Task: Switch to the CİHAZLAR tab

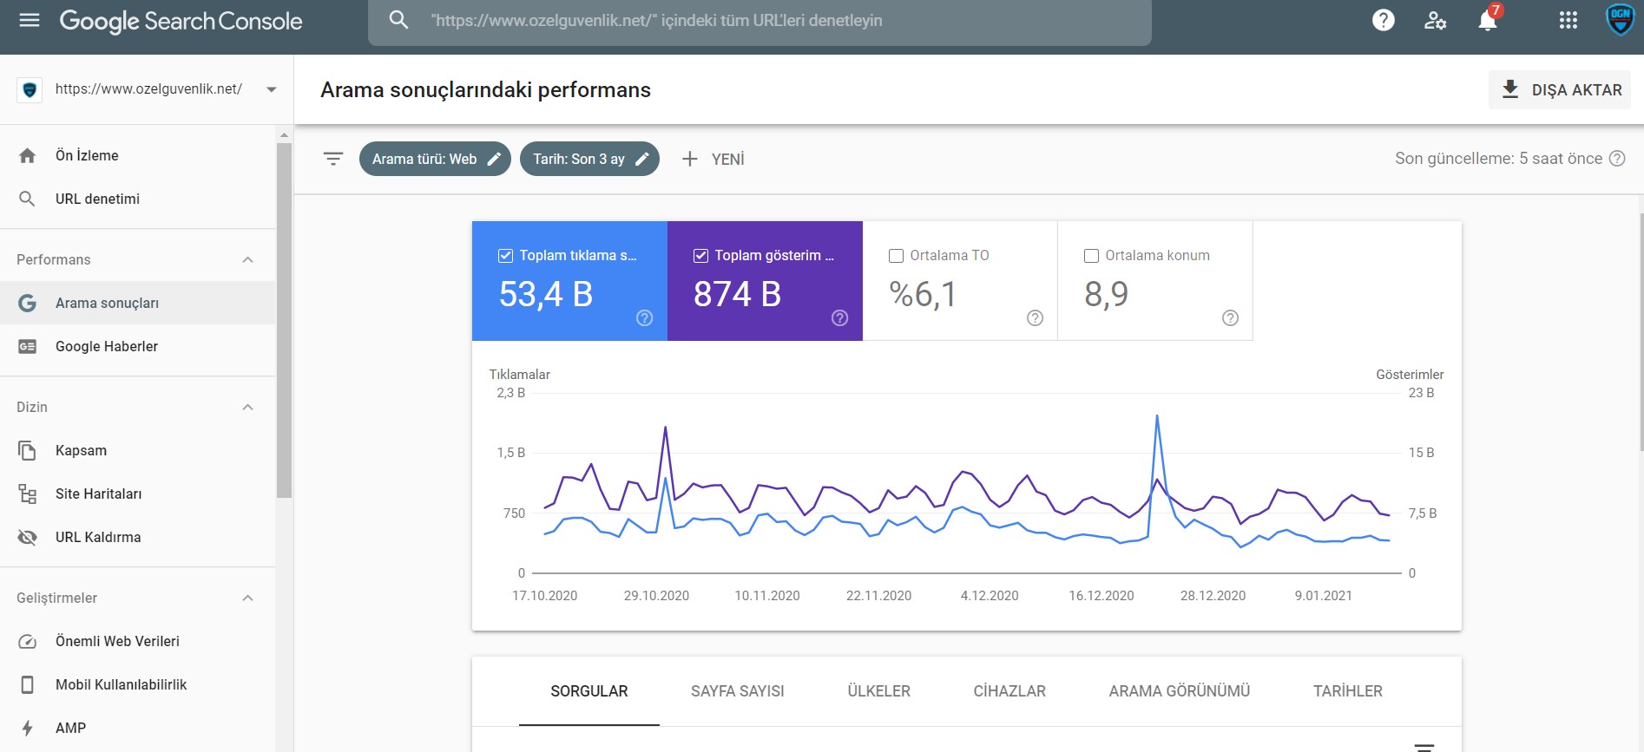Action: (1009, 691)
